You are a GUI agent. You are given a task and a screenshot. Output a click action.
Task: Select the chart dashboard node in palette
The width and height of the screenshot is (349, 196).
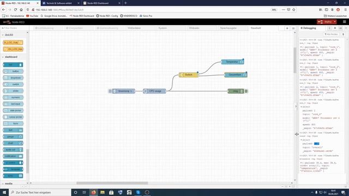pos(13,143)
